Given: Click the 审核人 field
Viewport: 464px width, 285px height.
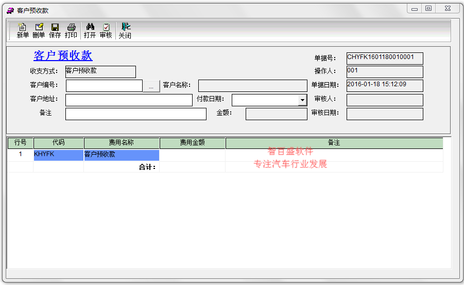Looking at the screenshot, I should (385, 100).
